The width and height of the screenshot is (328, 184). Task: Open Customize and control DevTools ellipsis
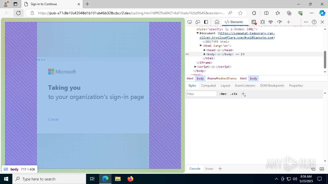click(306, 22)
